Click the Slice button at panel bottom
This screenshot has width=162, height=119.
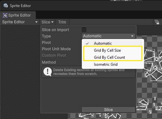pos(108,110)
